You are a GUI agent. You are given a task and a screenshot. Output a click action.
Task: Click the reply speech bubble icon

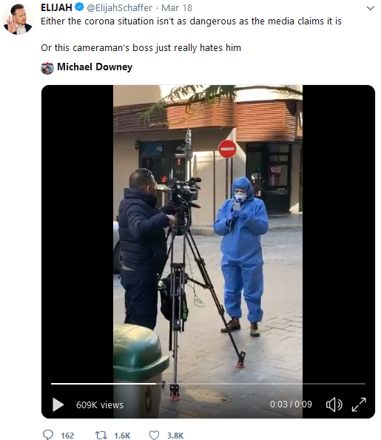click(48, 435)
